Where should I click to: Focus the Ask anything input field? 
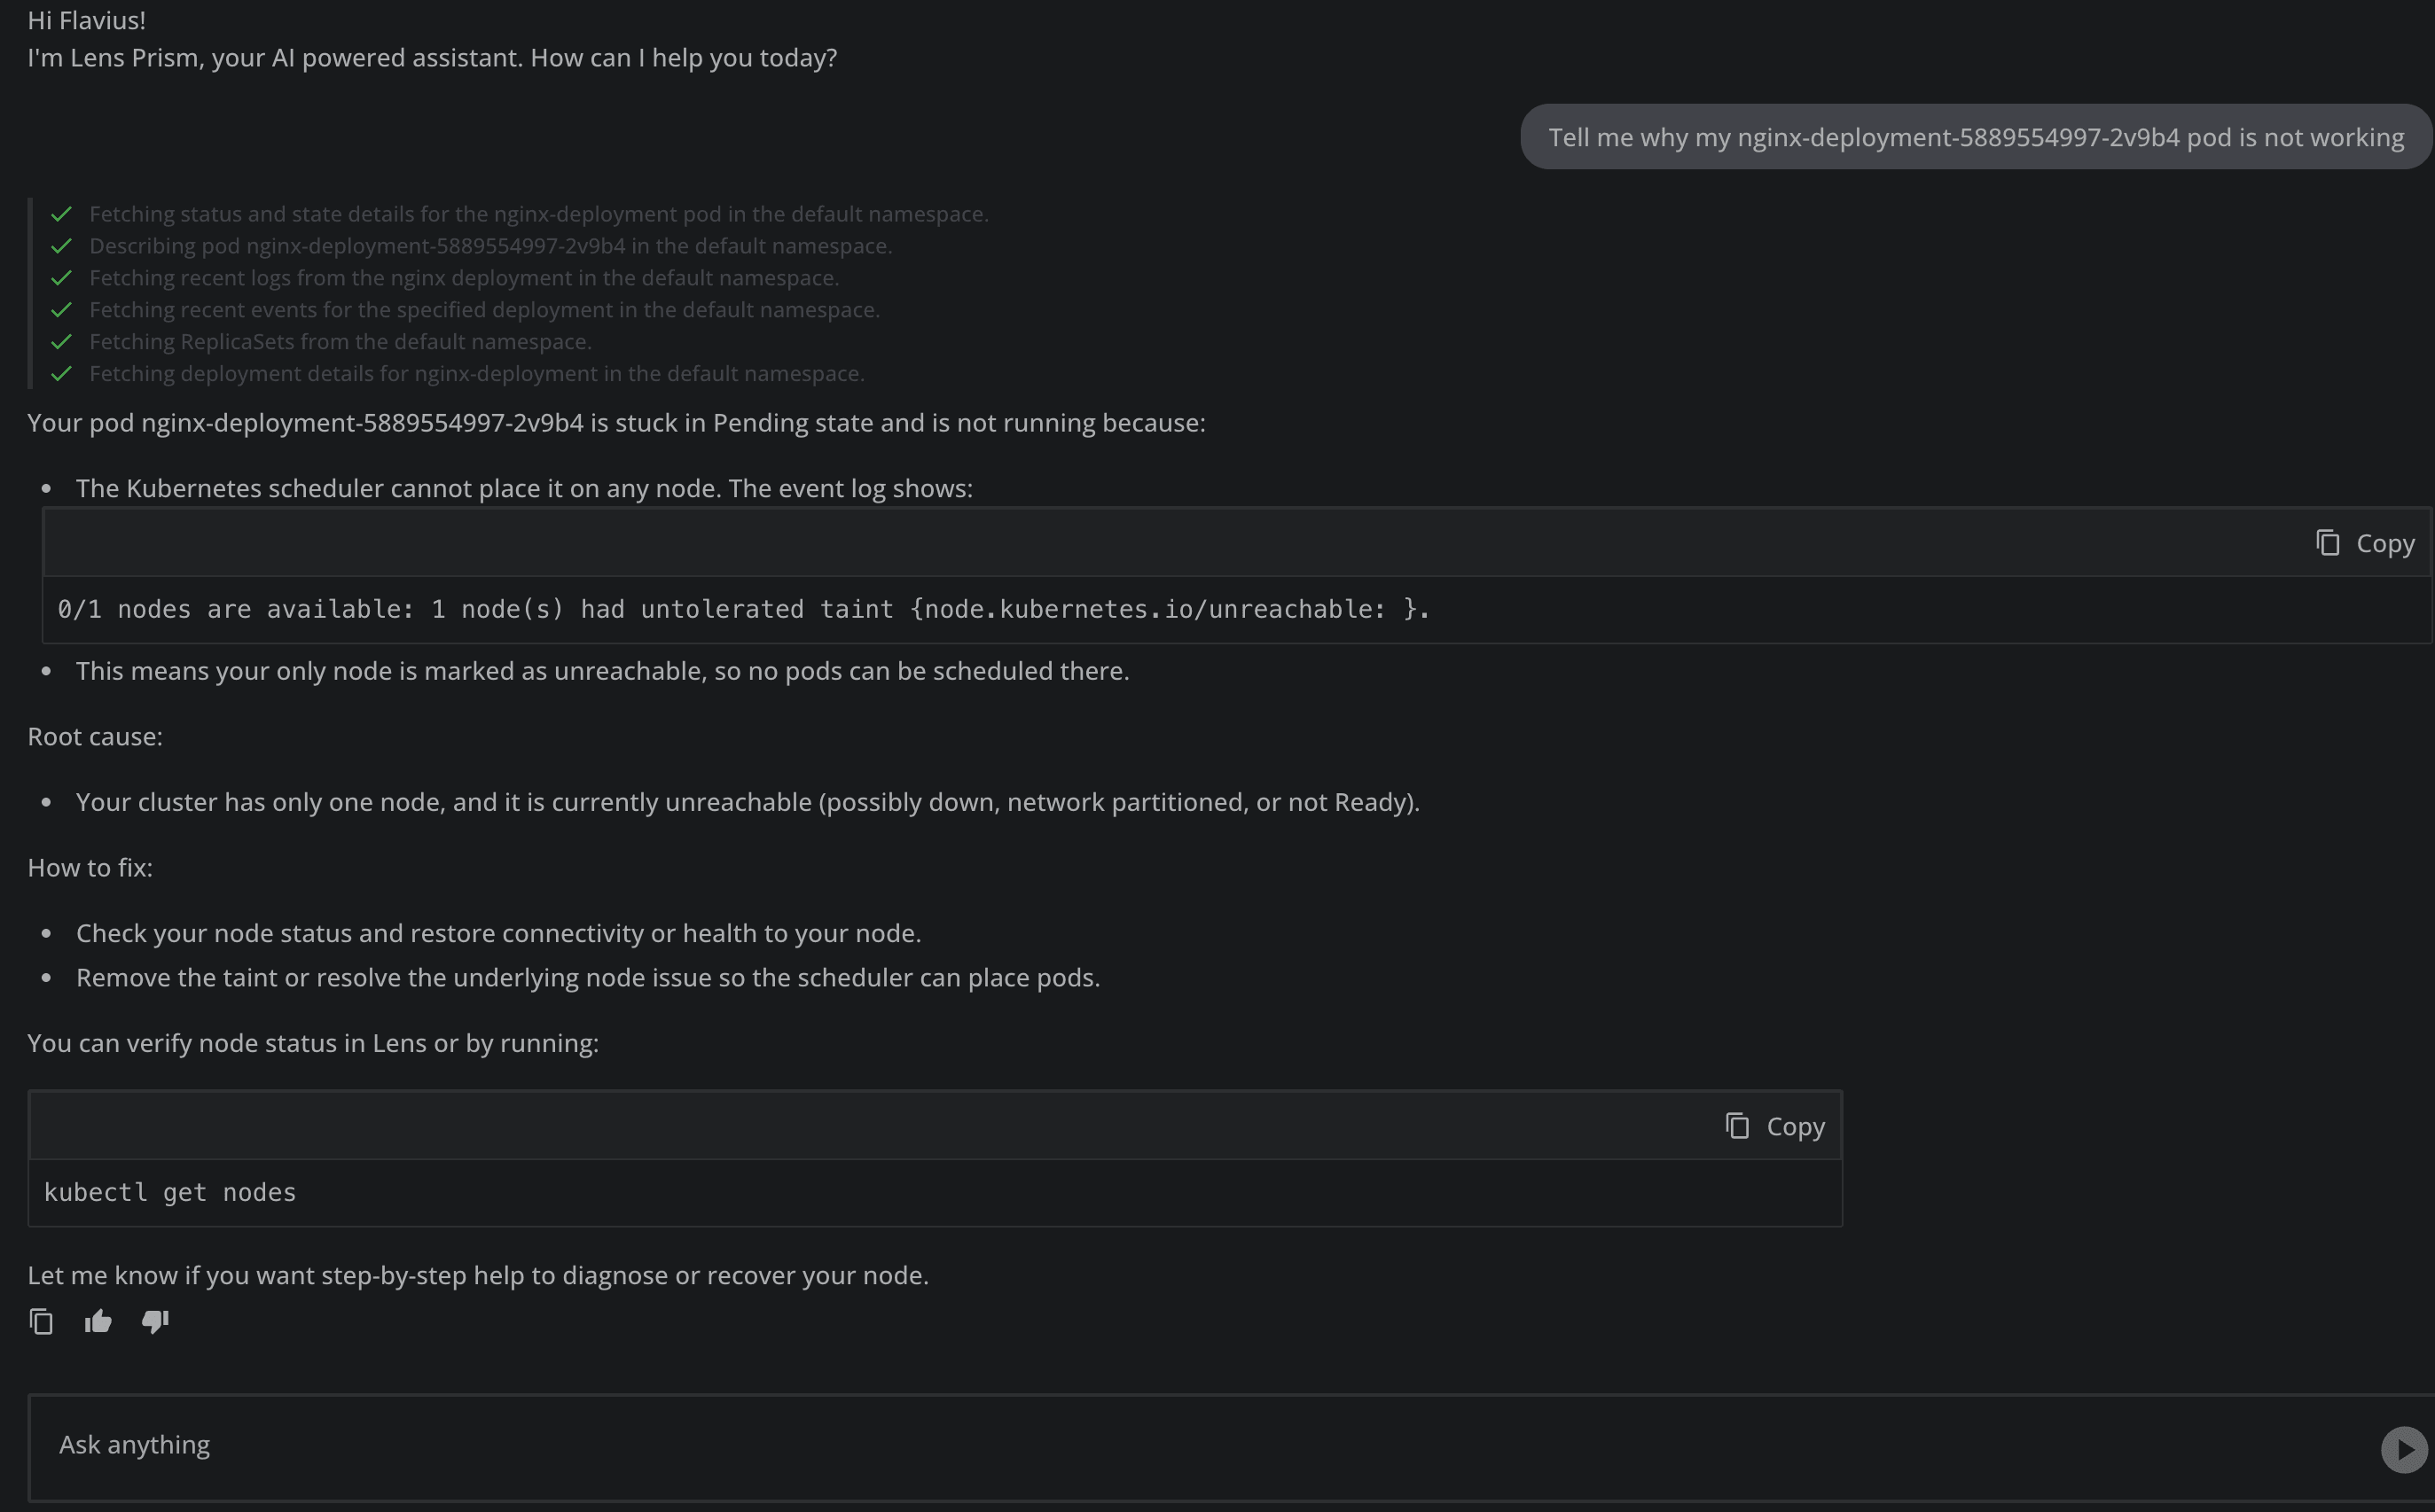coord(1201,1446)
